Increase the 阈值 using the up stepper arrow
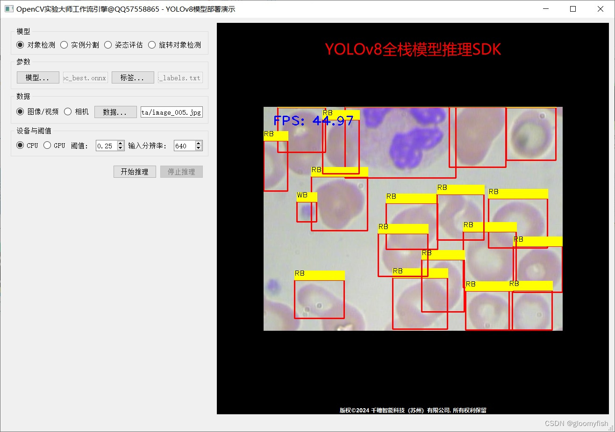The height and width of the screenshot is (432, 615). pos(121,143)
